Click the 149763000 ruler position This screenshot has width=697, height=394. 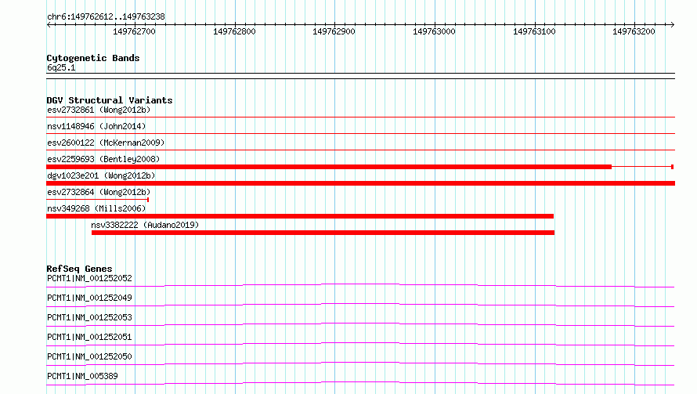[x=434, y=31]
